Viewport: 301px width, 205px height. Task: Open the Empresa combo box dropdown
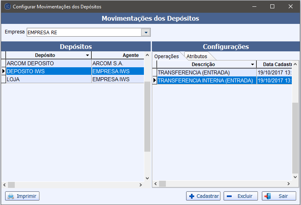pos(146,32)
